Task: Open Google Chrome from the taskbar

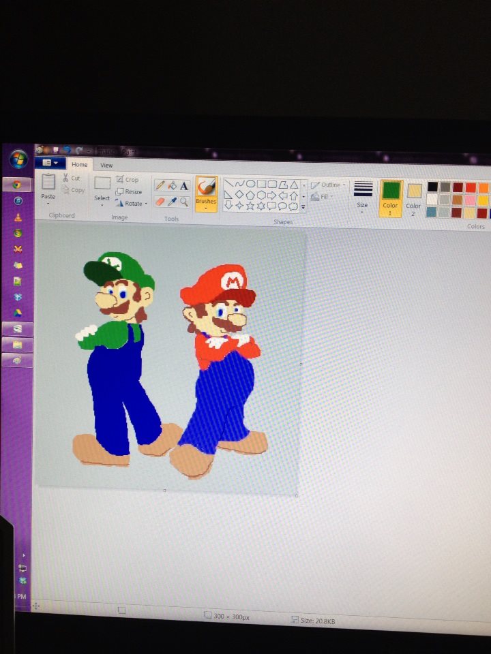Action: click(x=17, y=185)
